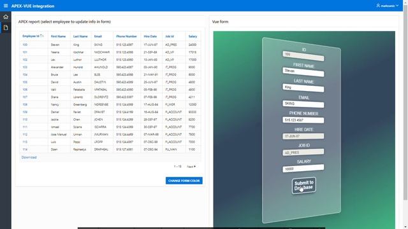Click the ID field in Vue form
The image size is (408, 229).
pos(303,56)
